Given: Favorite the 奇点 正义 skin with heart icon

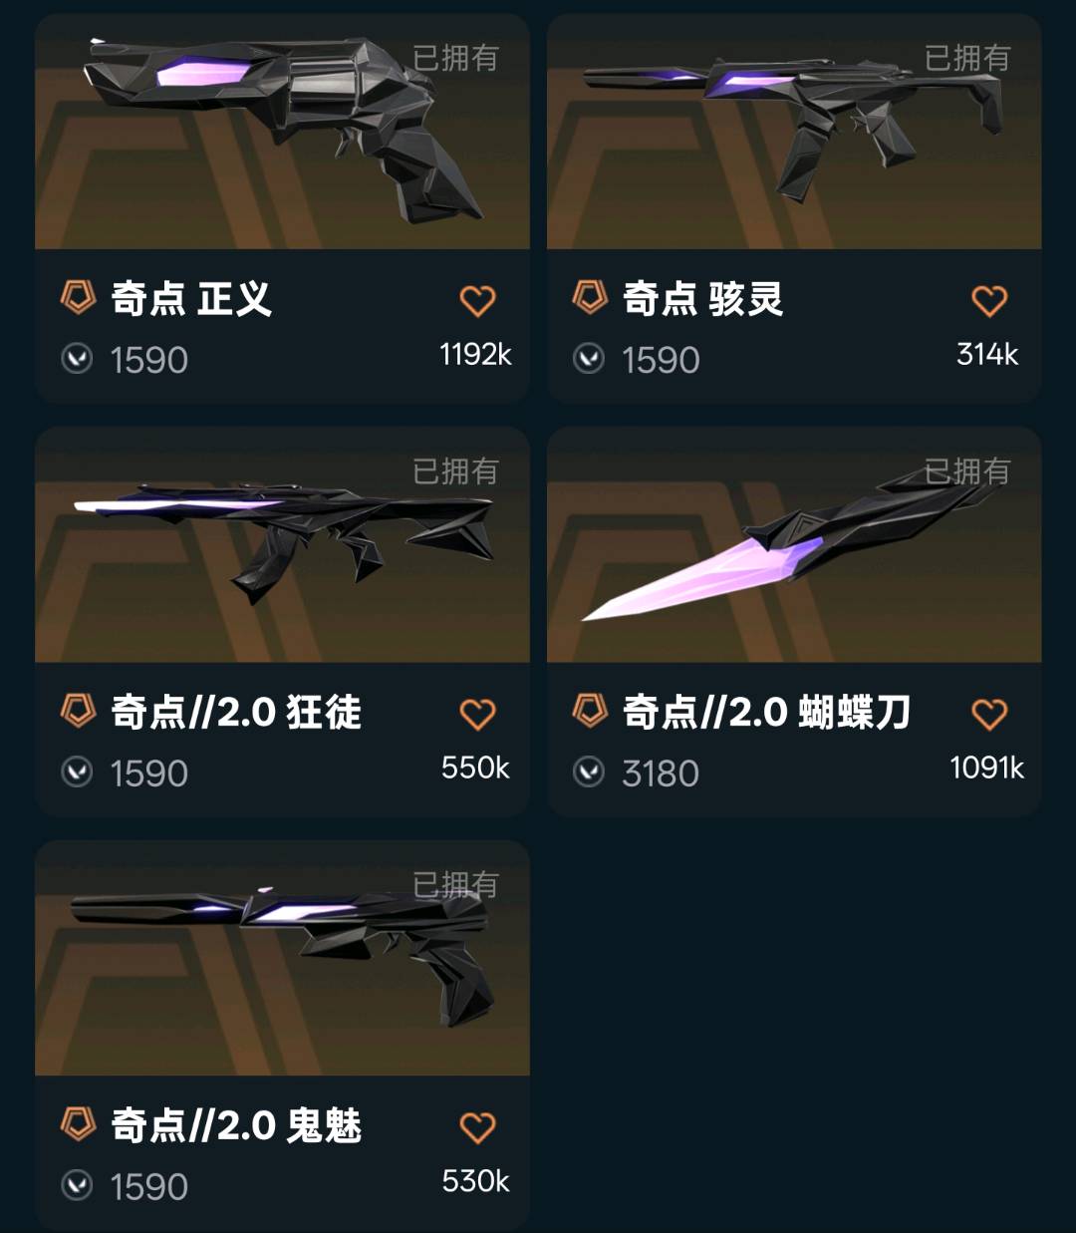Looking at the screenshot, I should coord(477,300).
